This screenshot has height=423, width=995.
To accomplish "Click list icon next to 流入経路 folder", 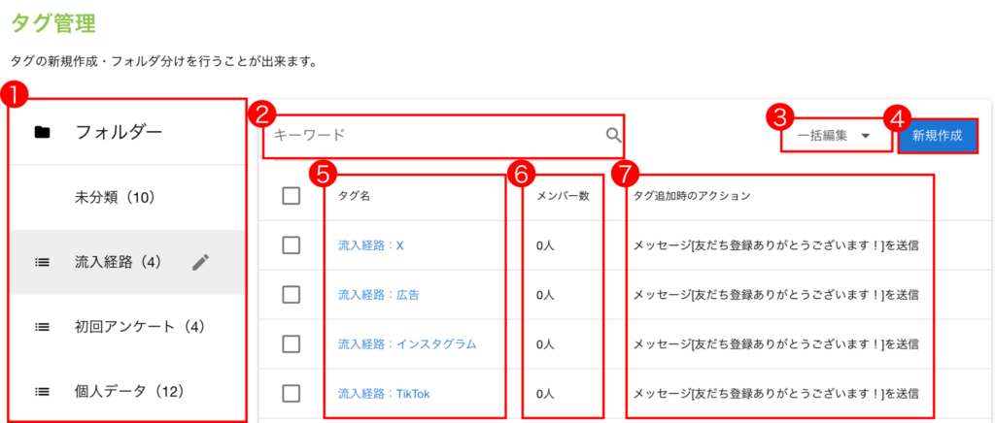I will 42,262.
